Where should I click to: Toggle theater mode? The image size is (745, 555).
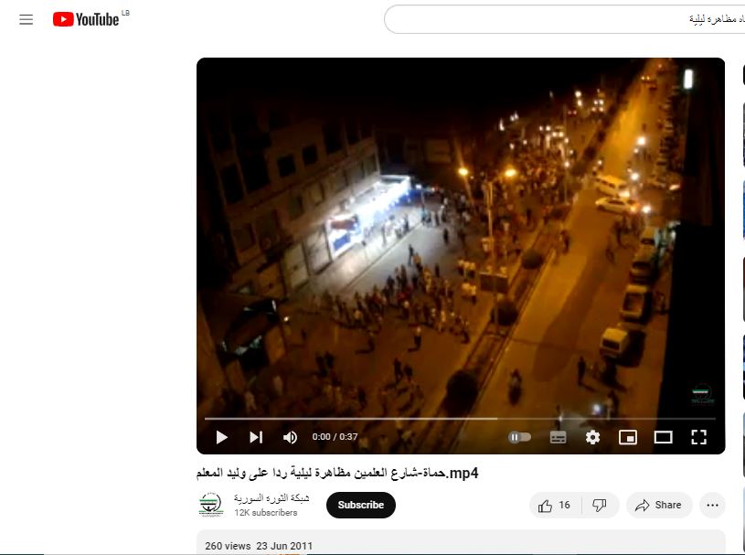[x=663, y=437]
